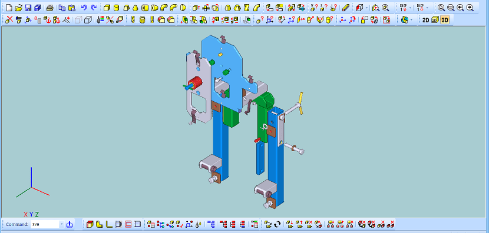Switch to 2D mode

[425, 20]
